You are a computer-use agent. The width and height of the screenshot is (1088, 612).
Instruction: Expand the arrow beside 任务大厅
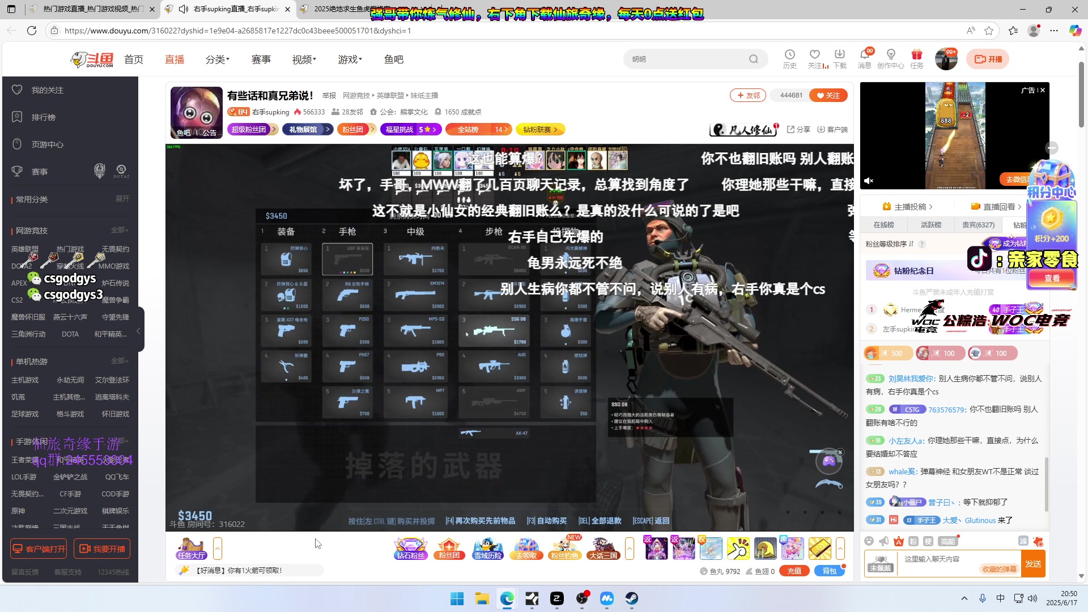pyautogui.click(x=218, y=549)
